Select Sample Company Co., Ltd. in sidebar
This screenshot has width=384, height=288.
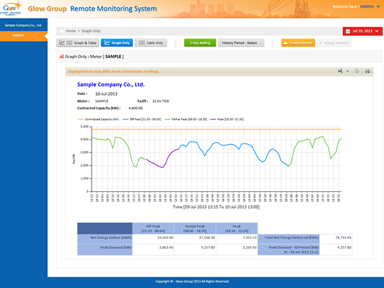coord(23,25)
